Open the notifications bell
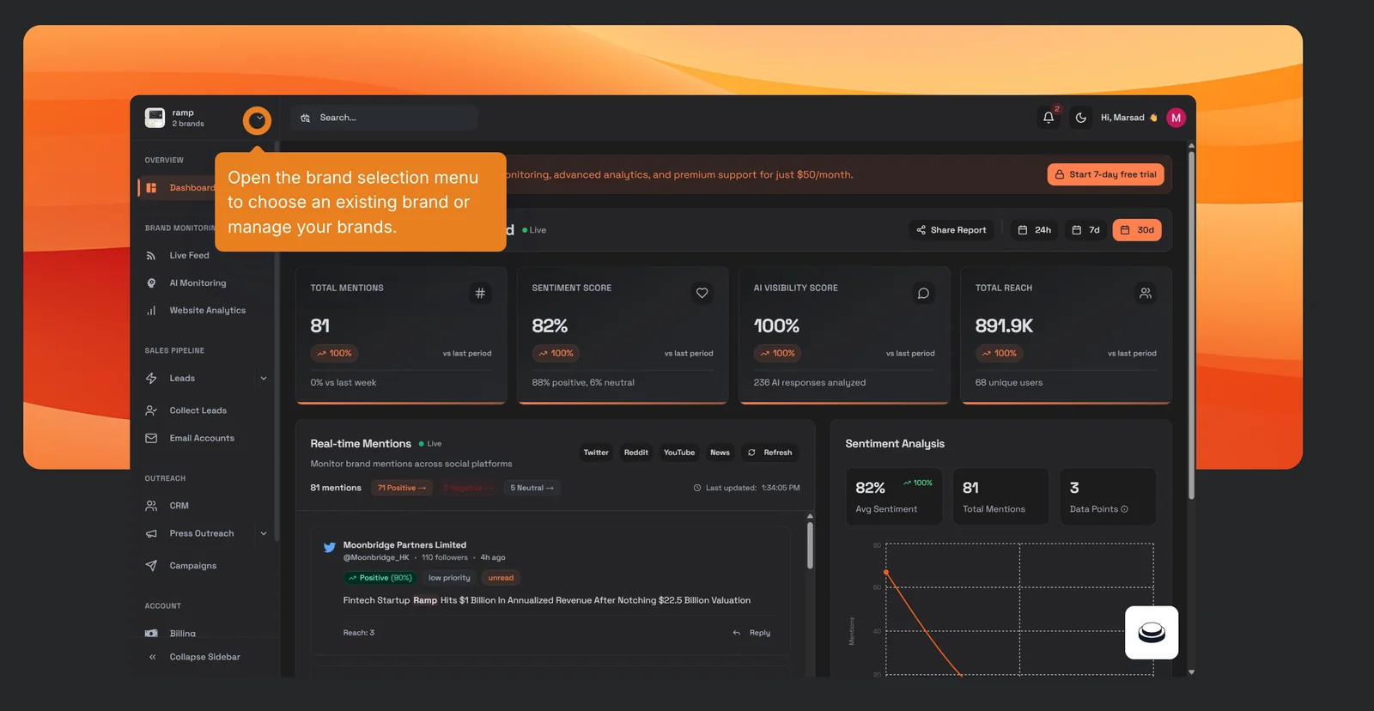Screen dimensions: 1374x711 pos(1048,118)
